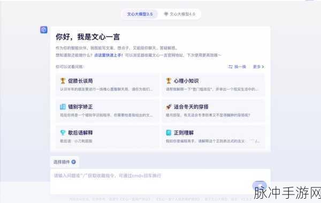Select the 歇后语解释 suggestion card

point(108,137)
